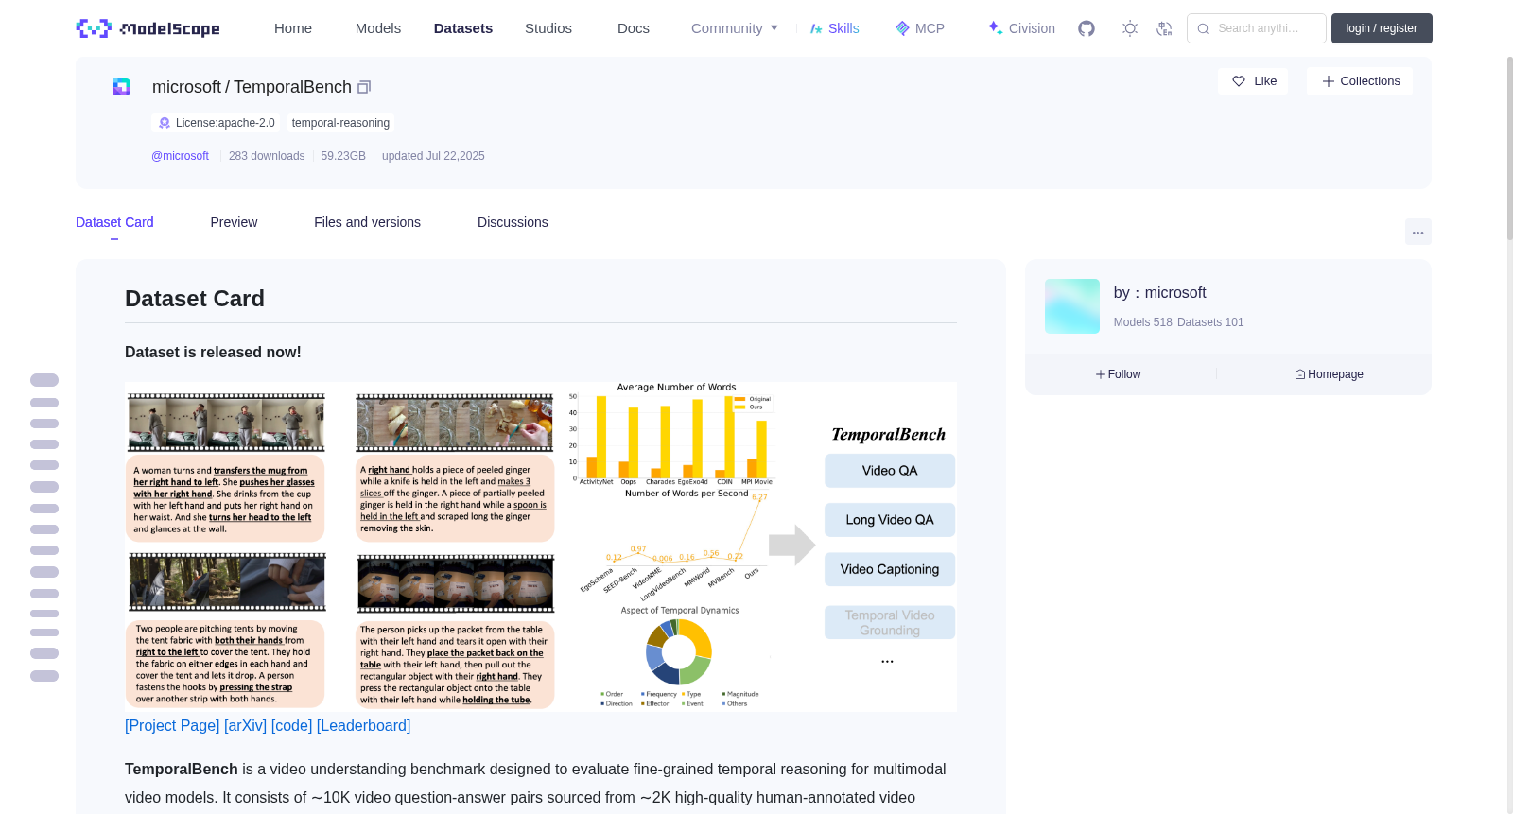
Task: Click the 'Models 518' count
Action: (1142, 322)
